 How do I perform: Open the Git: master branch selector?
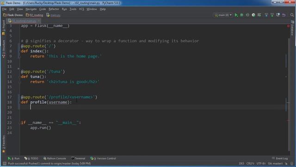click(275, 163)
